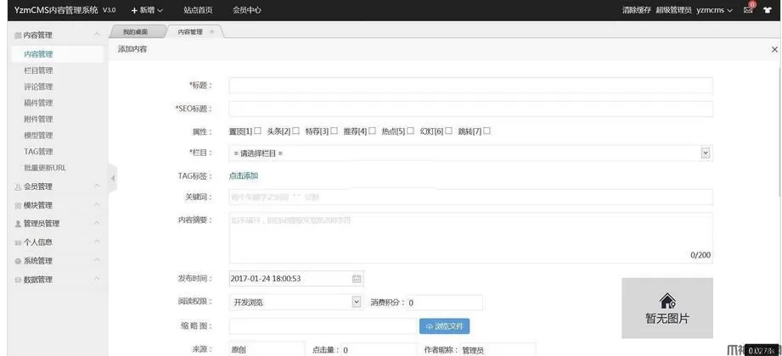Click the blue 浏览文件 button
This screenshot has height=356, width=782.
pyautogui.click(x=444, y=325)
